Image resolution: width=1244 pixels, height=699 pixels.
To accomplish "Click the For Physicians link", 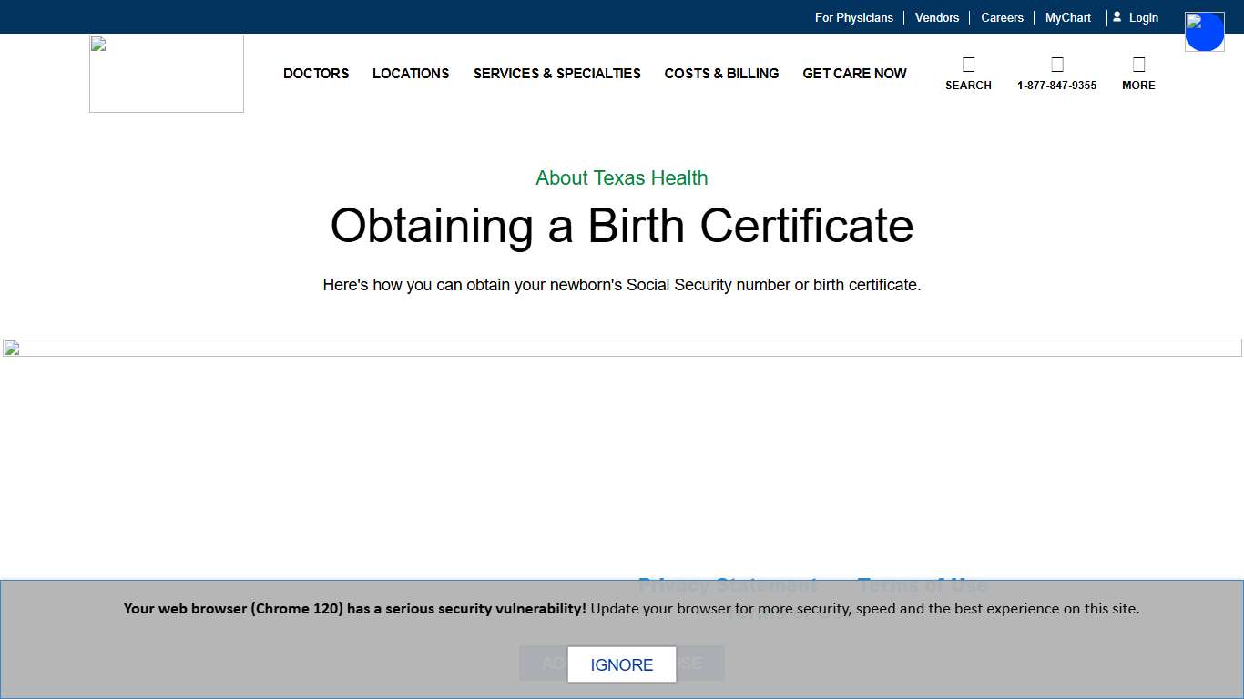I will [853, 17].
